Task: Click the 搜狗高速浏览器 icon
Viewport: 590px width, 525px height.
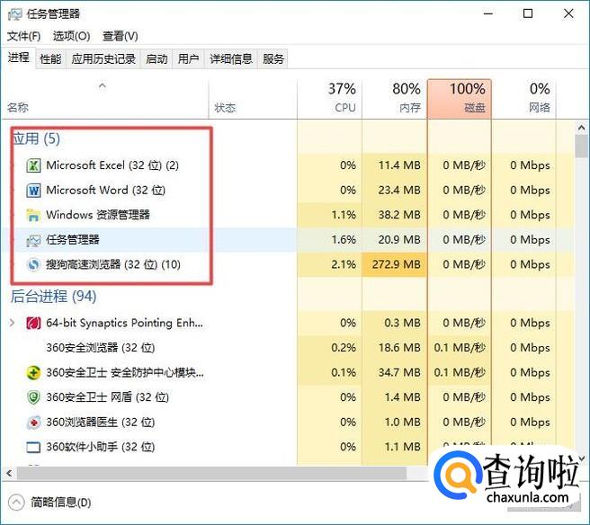Action: coord(33,265)
